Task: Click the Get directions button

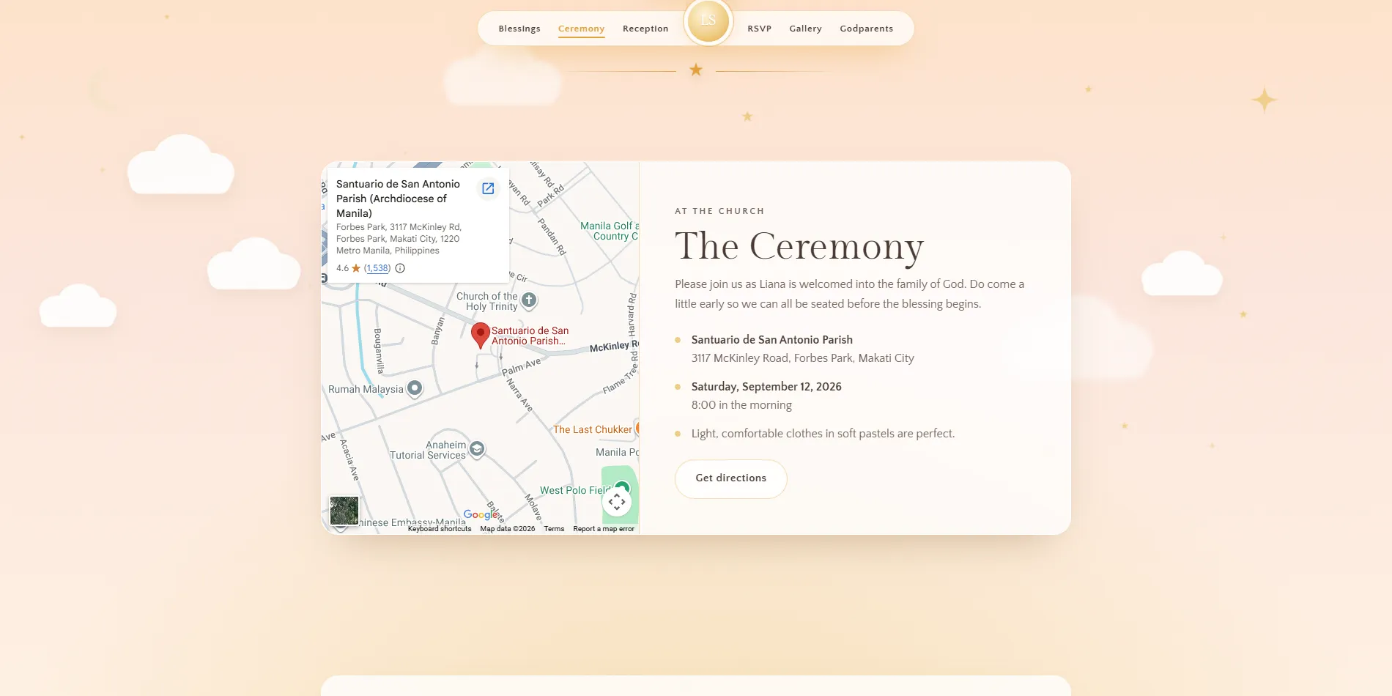Action: tap(731, 478)
